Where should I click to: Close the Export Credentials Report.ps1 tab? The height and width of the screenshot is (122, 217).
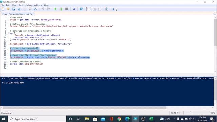[31, 14]
